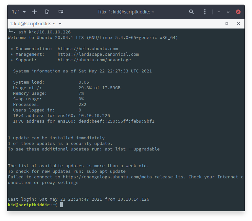Close the Tilix window
252x221 pixels.
pyautogui.click(x=238, y=12)
